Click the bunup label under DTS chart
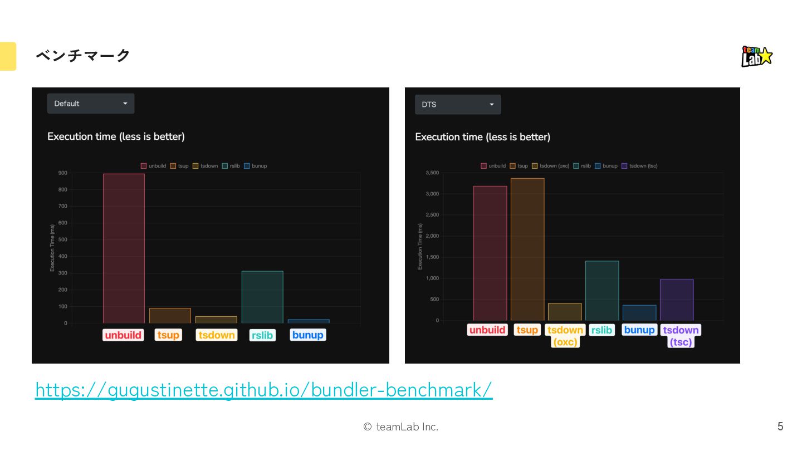Screen dimensions: 802x451 639,330
